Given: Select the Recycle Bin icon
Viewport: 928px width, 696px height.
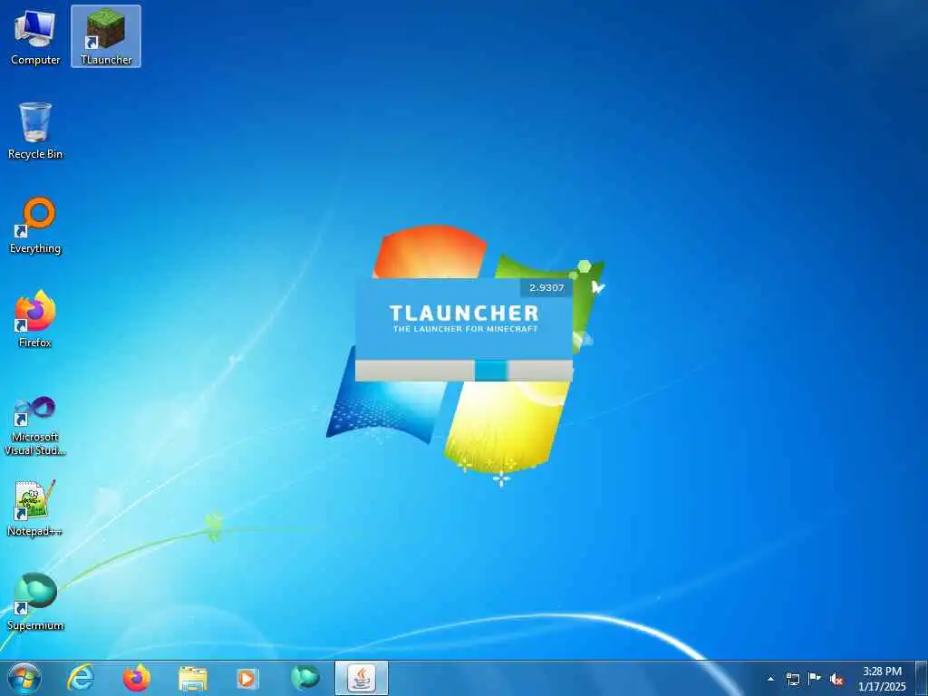Looking at the screenshot, I should 35,130.
